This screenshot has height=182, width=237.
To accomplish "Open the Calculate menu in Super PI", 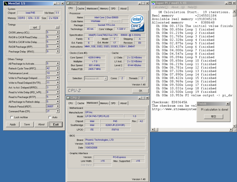I will click(x=160, y=7).
